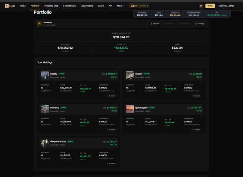Share rainier P&L via share icon
The image size is (243, 177).
pos(170,85)
